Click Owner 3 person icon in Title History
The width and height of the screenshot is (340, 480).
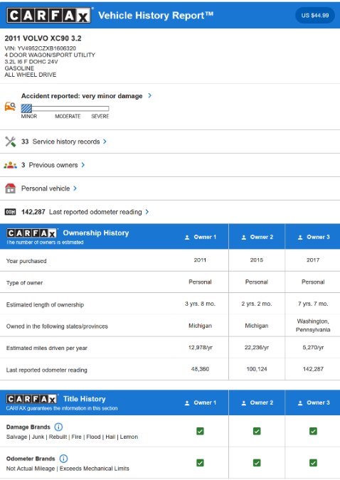pyautogui.click(x=300, y=403)
